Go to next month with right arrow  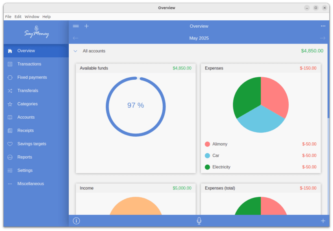click(x=322, y=38)
